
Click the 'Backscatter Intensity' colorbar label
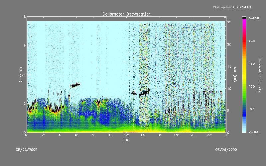click(x=260, y=75)
